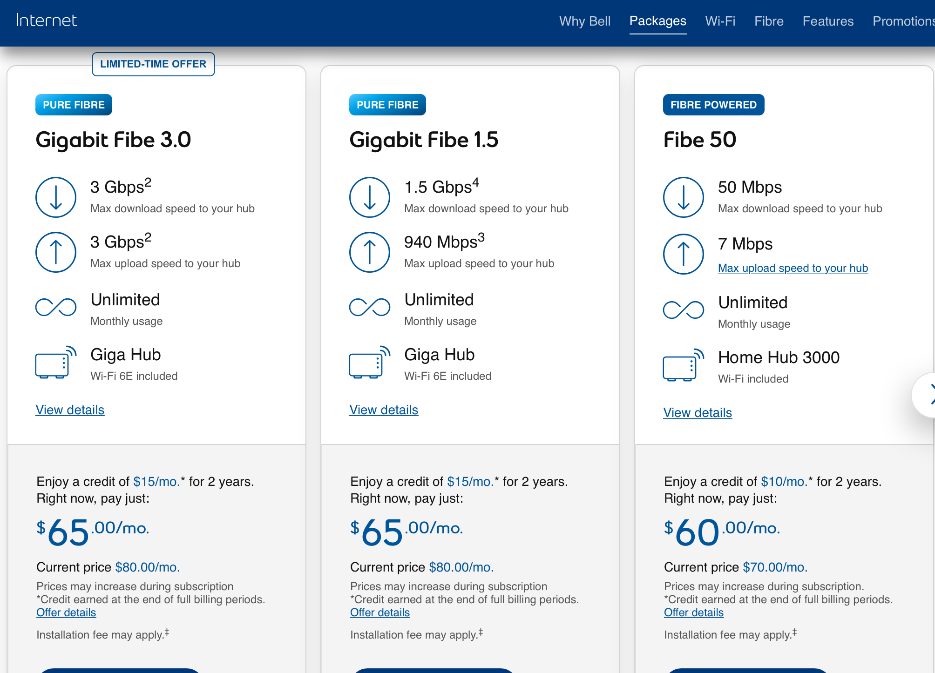Click the Gigabit Fibe 1.5 download arrow icon

point(370,197)
